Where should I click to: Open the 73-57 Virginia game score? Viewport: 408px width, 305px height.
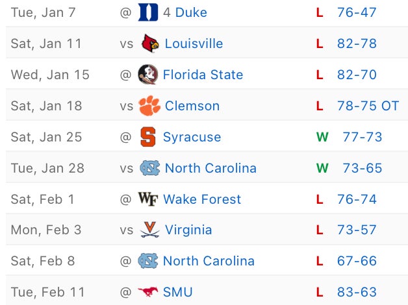[357, 230]
